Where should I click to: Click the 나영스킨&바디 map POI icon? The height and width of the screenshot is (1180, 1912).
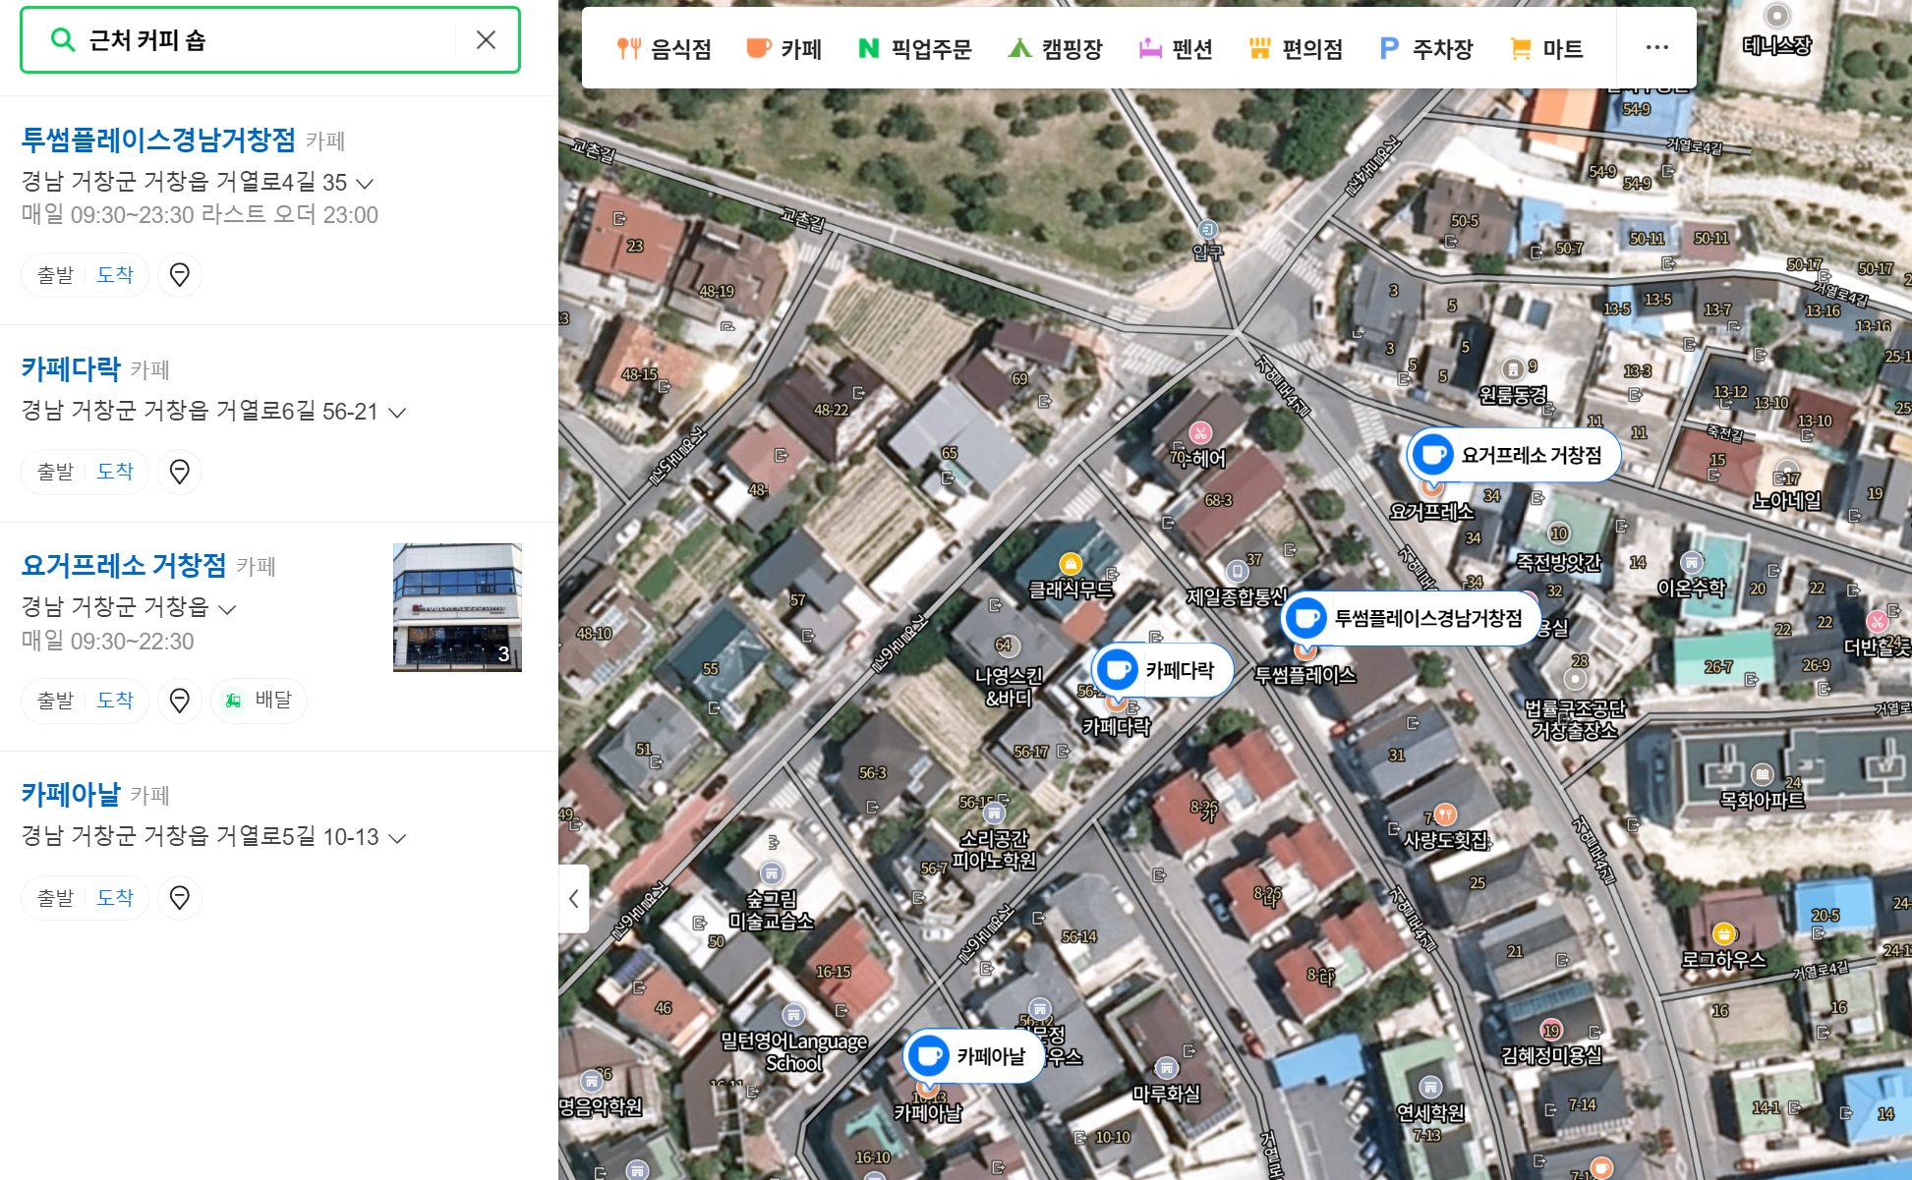point(1008,646)
